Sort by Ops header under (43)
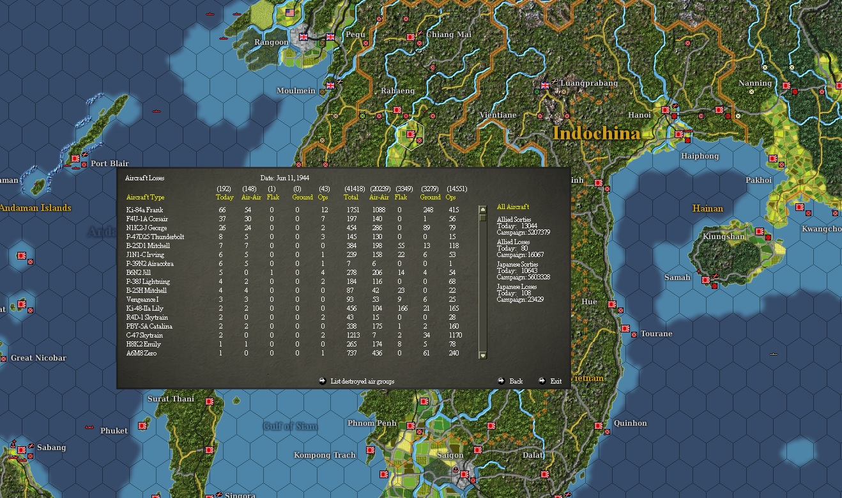 point(323,198)
